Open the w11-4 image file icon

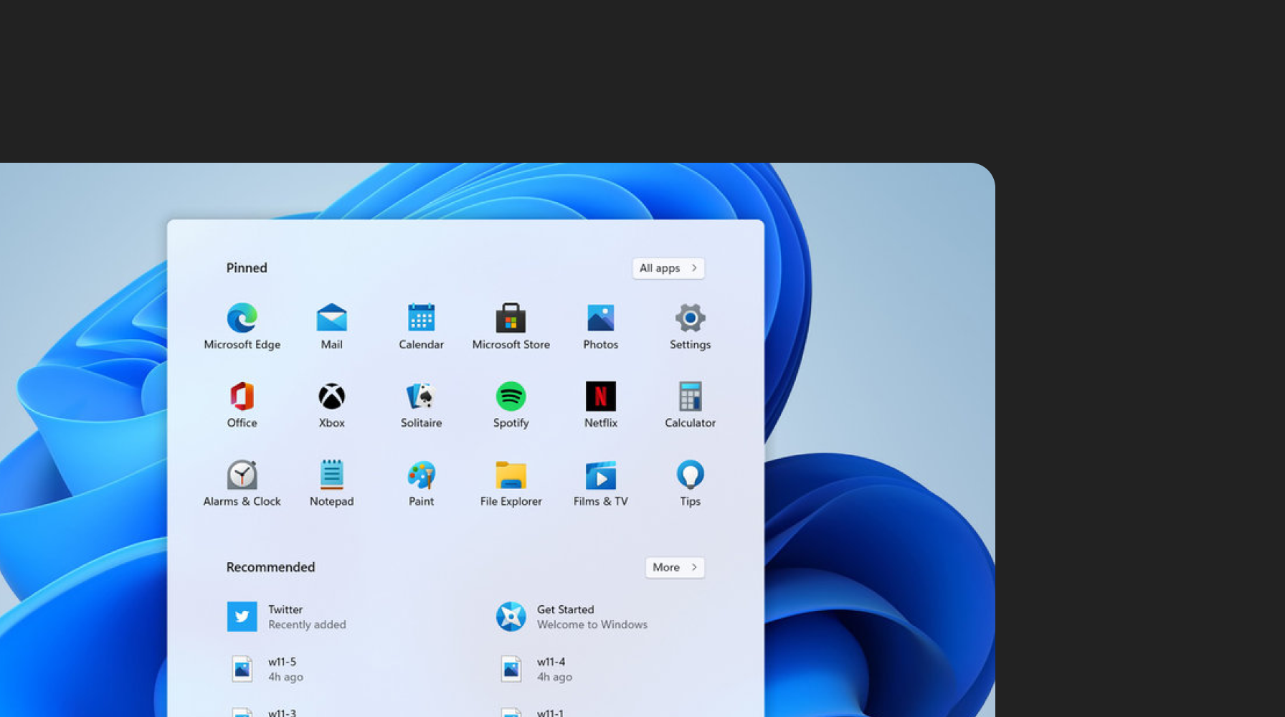click(x=511, y=669)
